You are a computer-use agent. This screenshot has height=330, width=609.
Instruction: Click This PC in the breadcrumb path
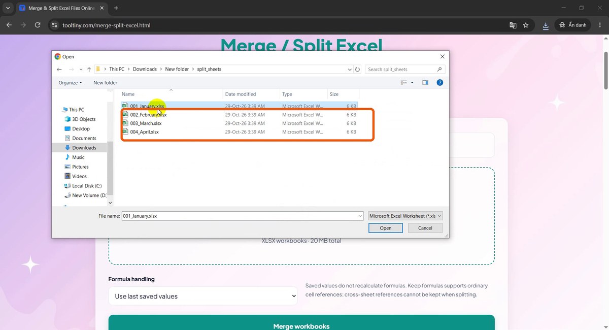tap(117, 69)
